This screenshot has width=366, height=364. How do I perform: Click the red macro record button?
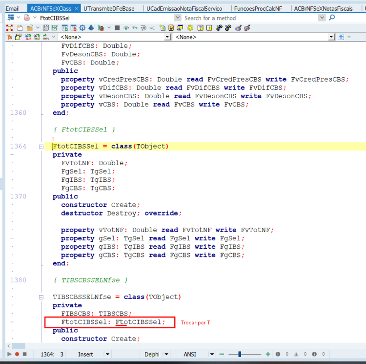17,354
